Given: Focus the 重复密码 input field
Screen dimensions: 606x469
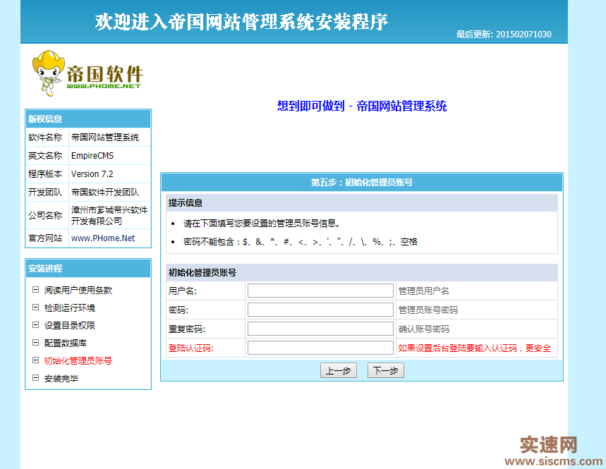Looking at the screenshot, I should pyautogui.click(x=320, y=329).
